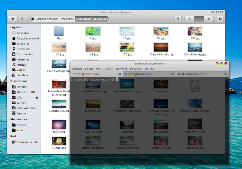Screen dimensions: 242x169
Task: Close the second terminal tab
Action: (172, 74)
